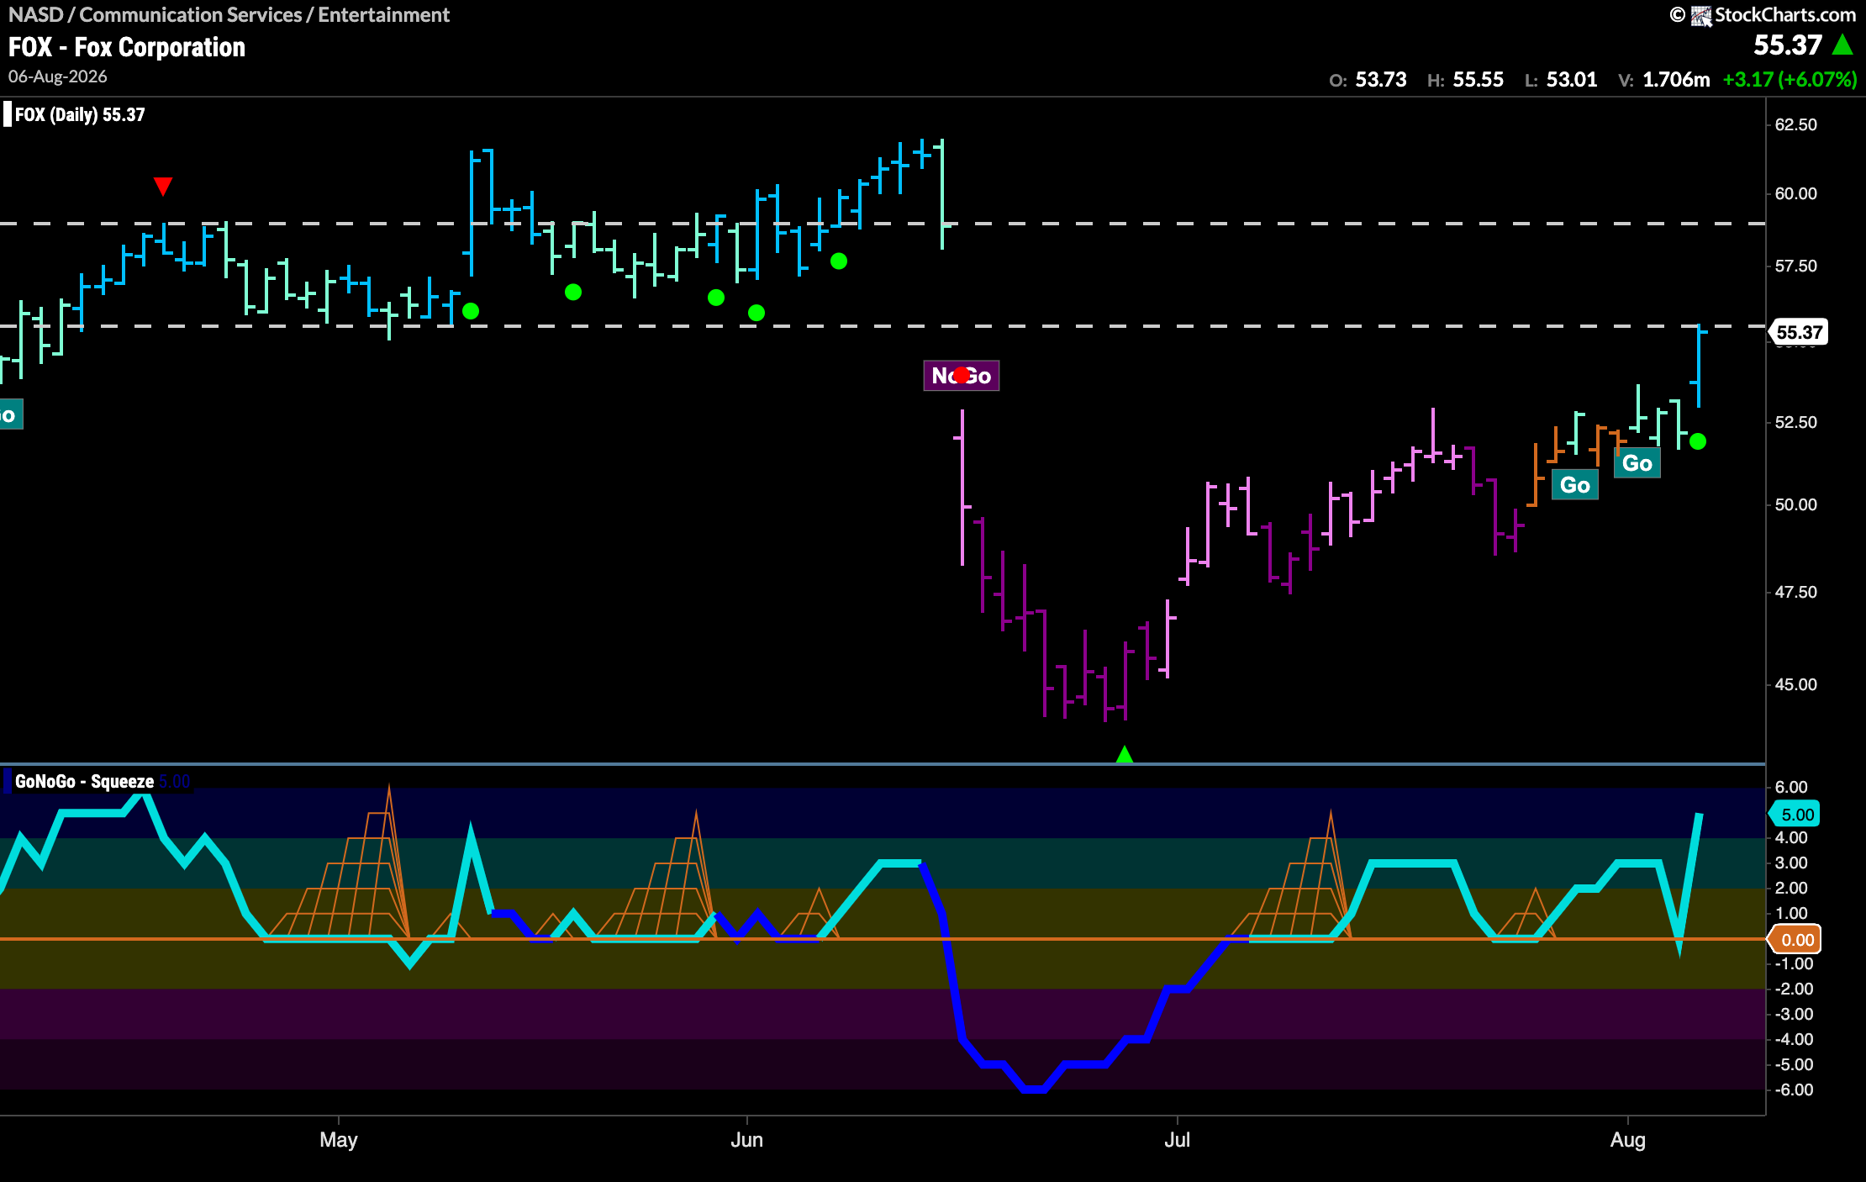Click the red dot on the NoGo label
This screenshot has height=1182, width=1866.
pos(962,375)
